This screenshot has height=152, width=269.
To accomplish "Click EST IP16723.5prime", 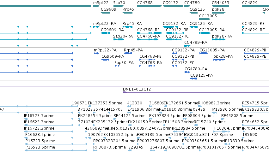I will point(40,141).
